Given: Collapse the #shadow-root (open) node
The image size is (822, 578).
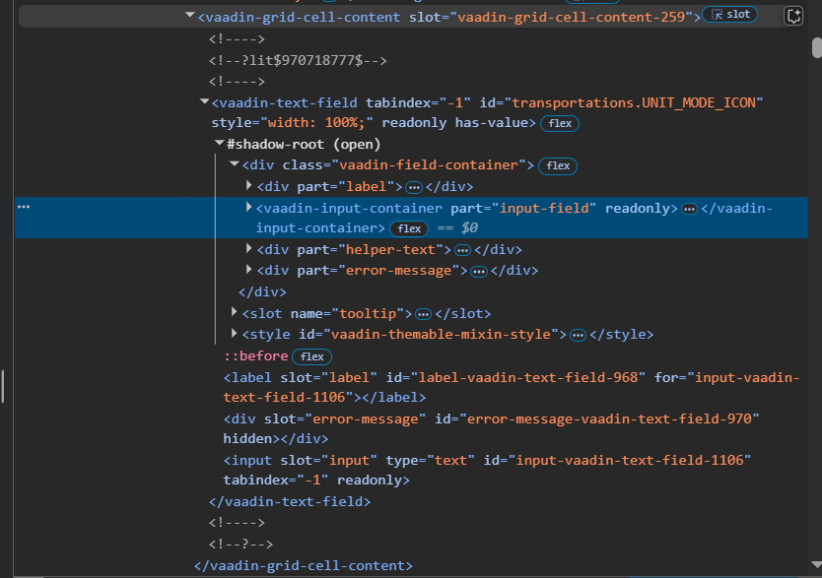Looking at the screenshot, I should [219, 145].
